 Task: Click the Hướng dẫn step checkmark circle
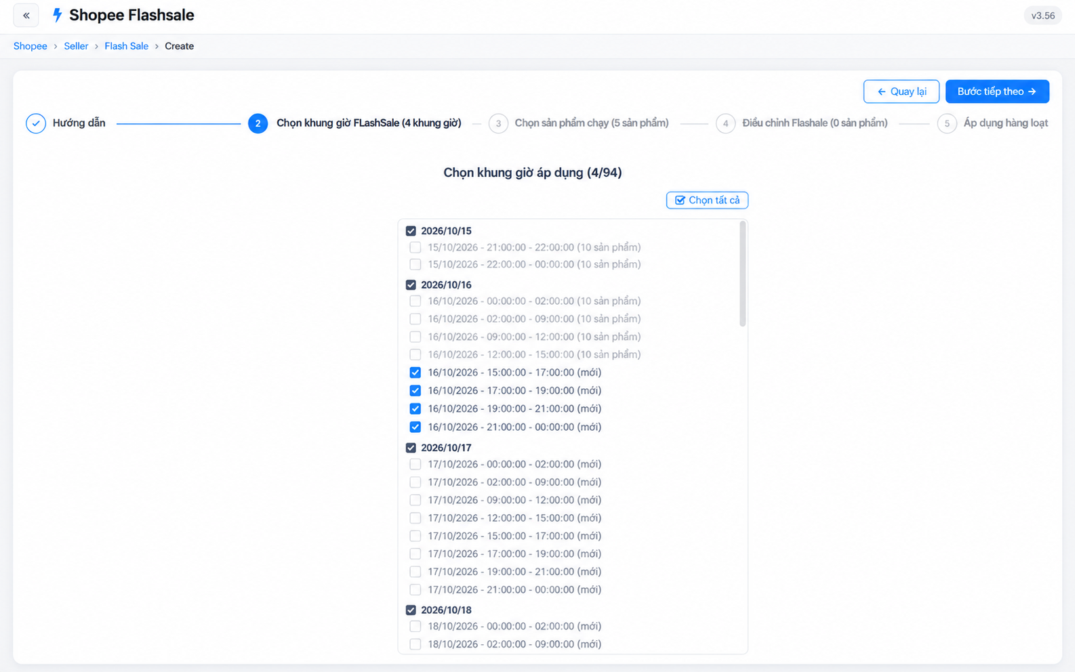click(x=36, y=123)
